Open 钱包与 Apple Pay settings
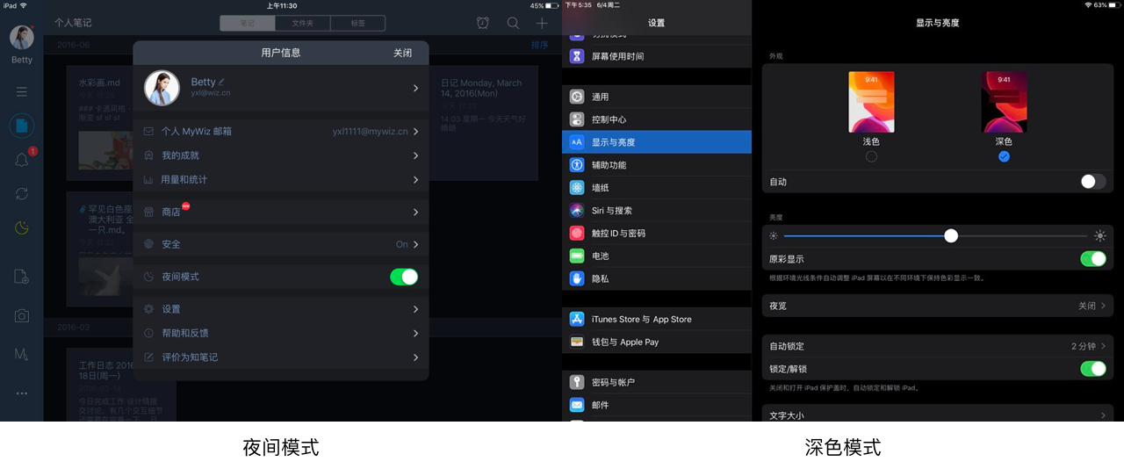The image size is (1124, 476). (657, 343)
